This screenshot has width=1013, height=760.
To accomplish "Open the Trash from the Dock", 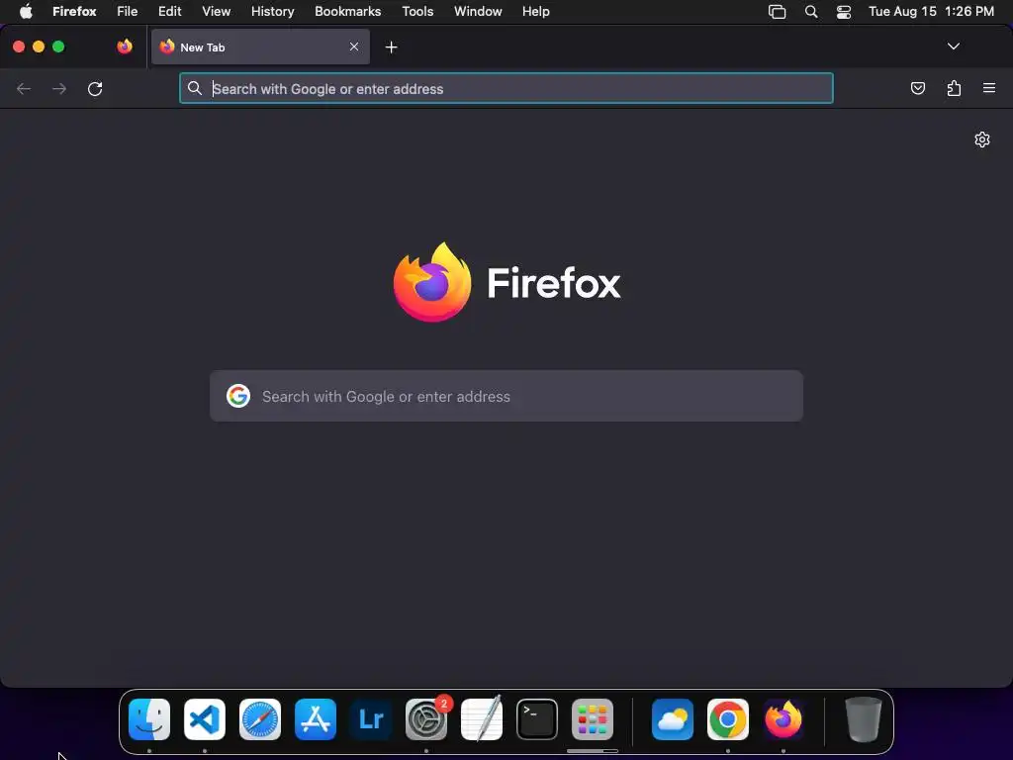I will coord(863,718).
